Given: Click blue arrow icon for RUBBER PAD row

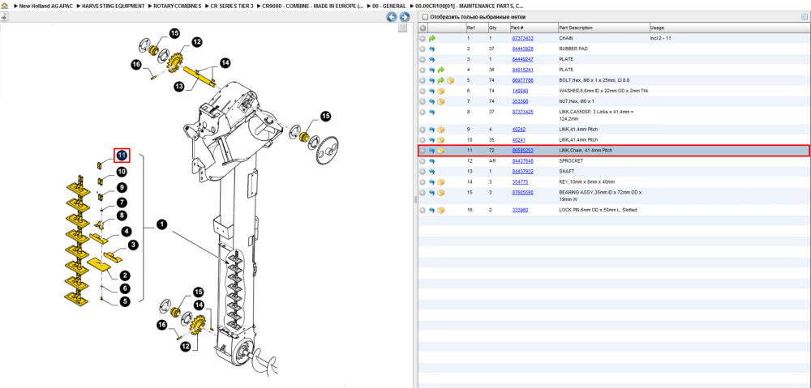Looking at the screenshot, I should click(x=432, y=49).
